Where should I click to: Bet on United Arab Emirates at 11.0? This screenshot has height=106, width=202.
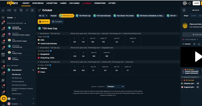click(83, 40)
